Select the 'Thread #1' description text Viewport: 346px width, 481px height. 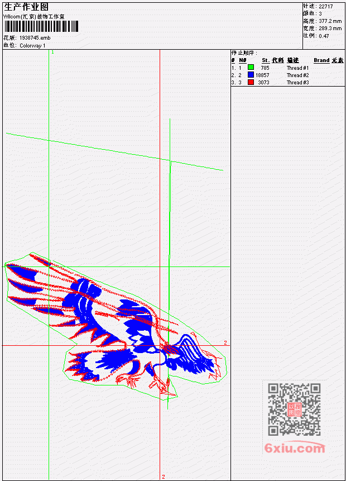(297, 68)
